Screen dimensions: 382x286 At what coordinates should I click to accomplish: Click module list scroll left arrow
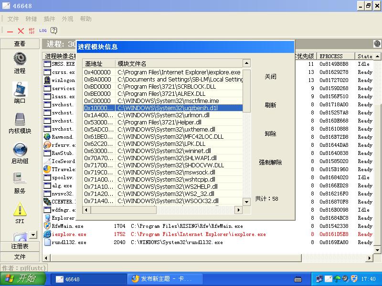coord(86,210)
